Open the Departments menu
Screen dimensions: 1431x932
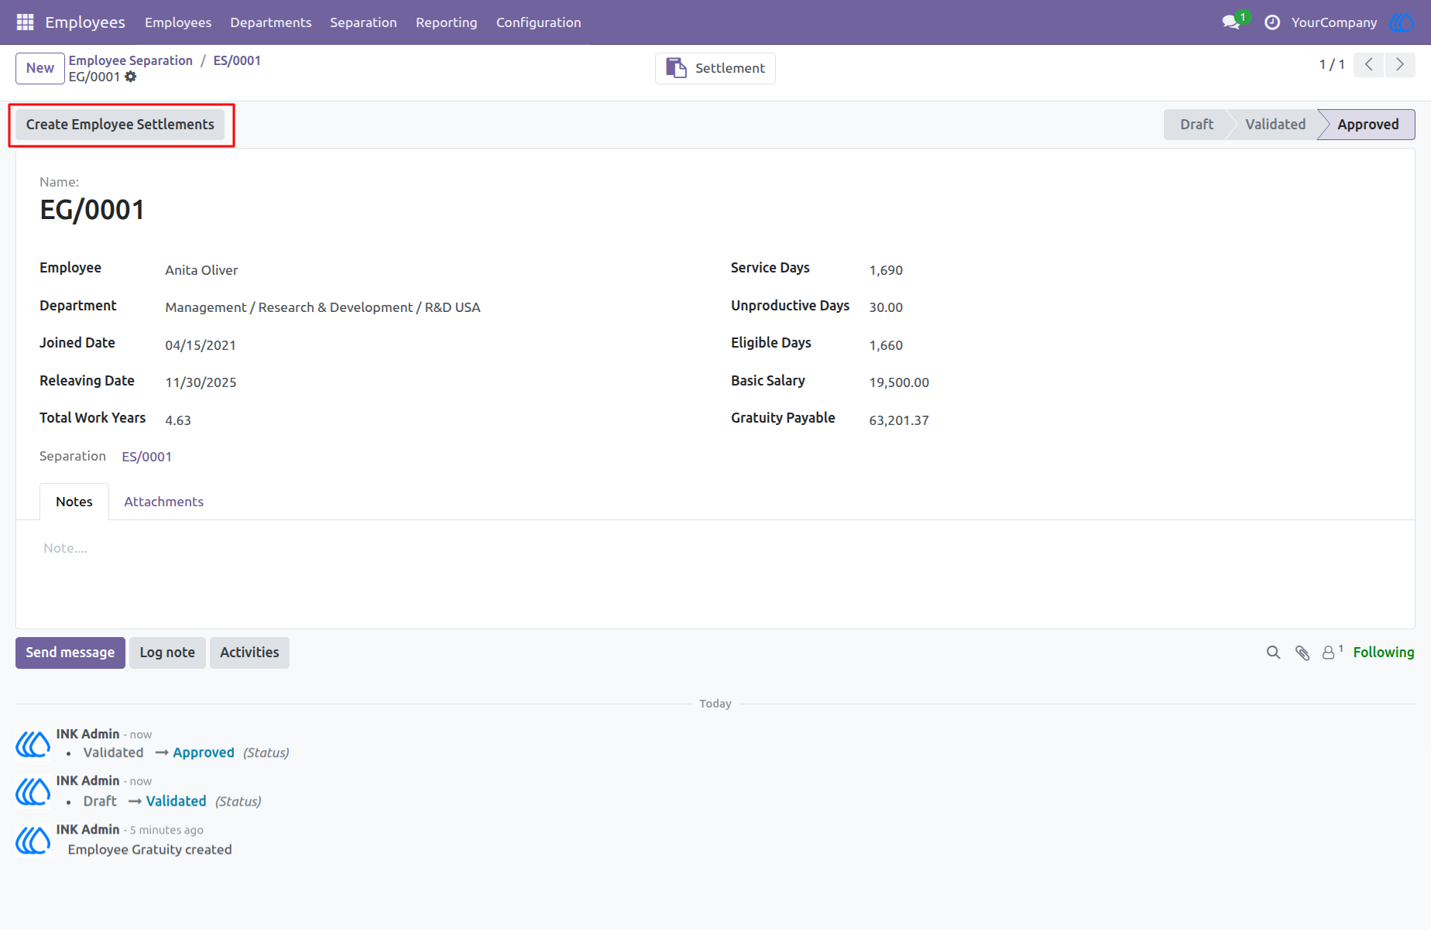(271, 22)
